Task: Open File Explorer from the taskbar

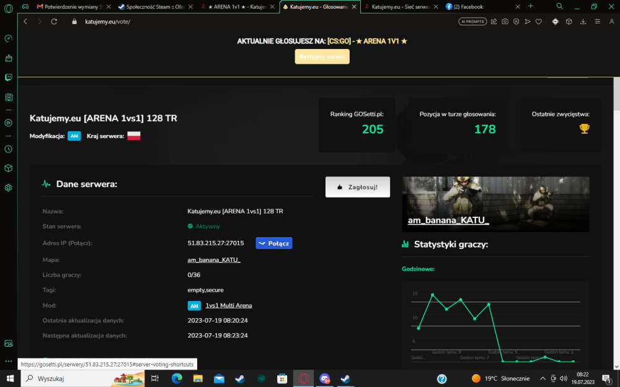Action: pyautogui.click(x=198, y=378)
